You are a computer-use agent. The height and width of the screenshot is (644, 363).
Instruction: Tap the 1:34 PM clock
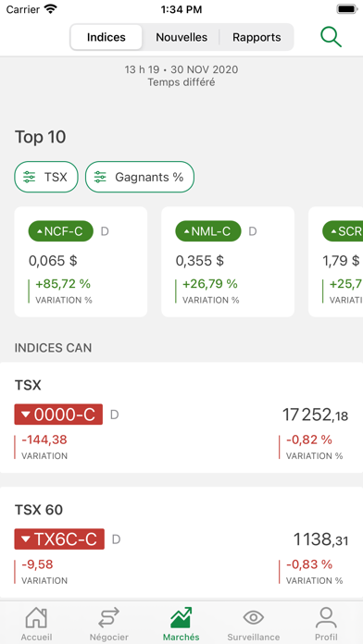pos(181,9)
